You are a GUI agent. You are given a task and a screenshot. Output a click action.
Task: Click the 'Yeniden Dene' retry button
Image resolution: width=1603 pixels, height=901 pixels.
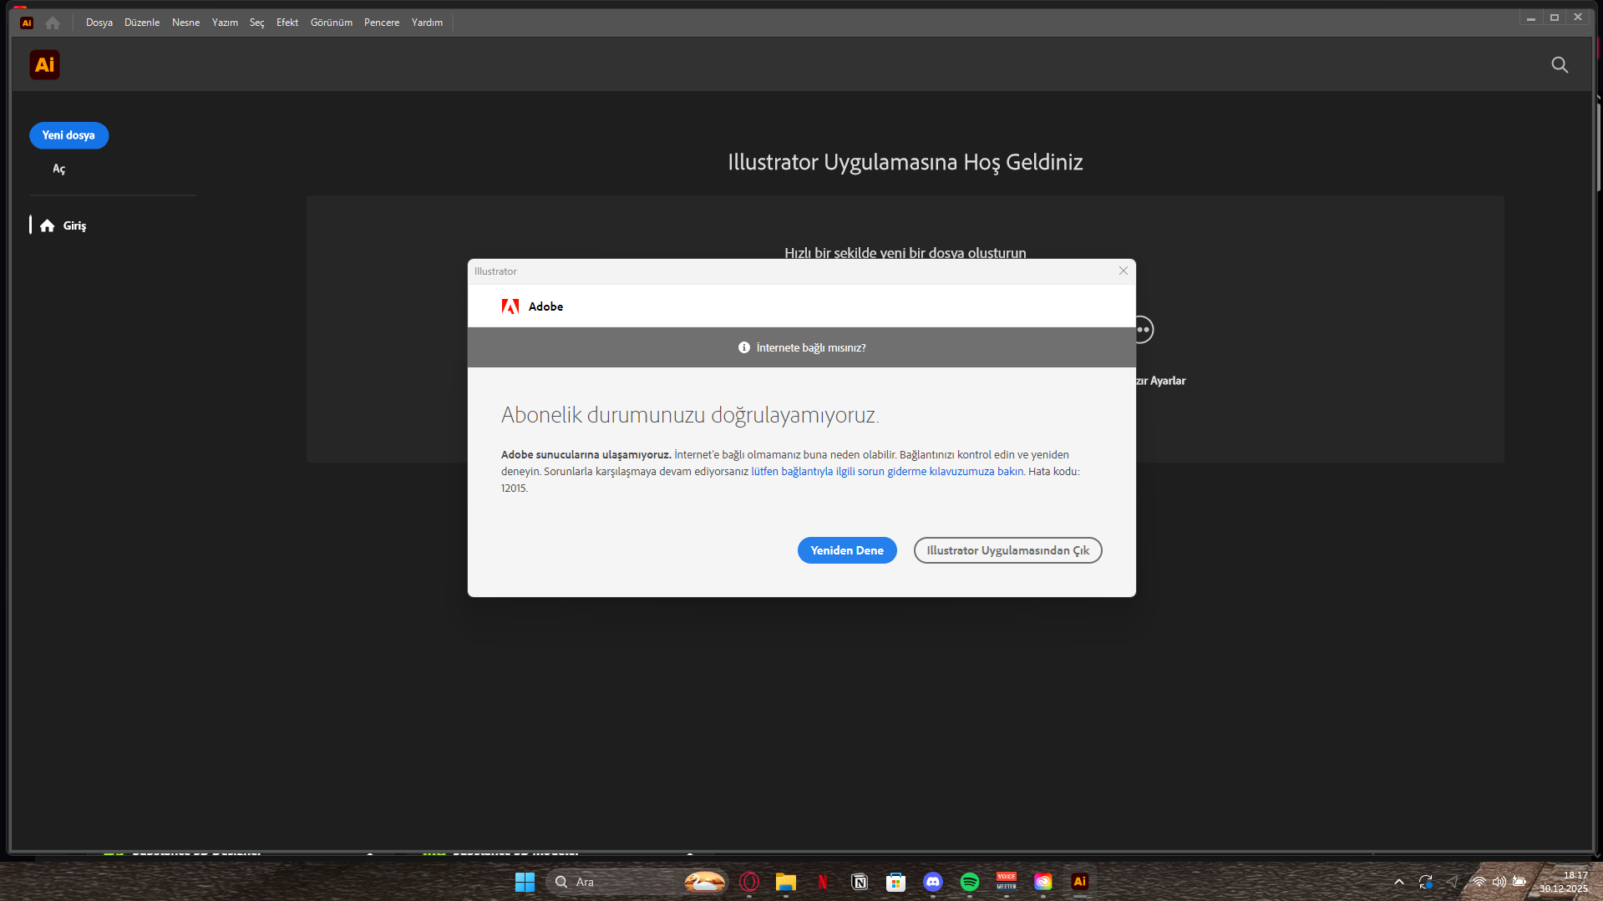(x=847, y=550)
